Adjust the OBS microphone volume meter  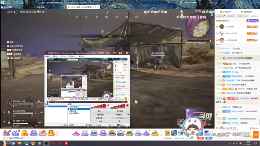(x=98, y=106)
